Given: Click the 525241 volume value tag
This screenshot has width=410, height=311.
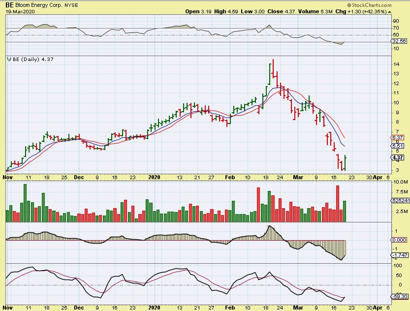Looking at the screenshot, I should click(x=401, y=200).
